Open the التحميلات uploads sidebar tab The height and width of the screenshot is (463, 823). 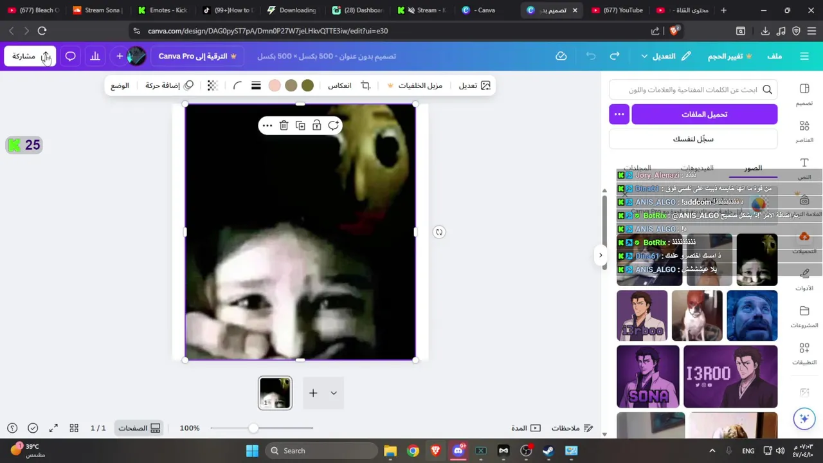[x=804, y=242]
